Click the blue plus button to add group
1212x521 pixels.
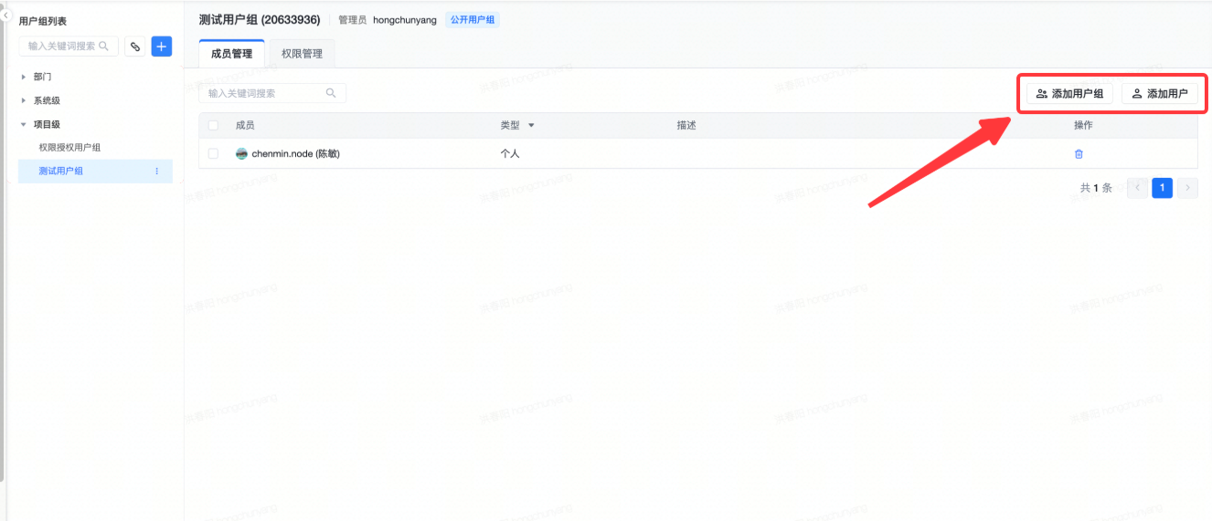[162, 46]
